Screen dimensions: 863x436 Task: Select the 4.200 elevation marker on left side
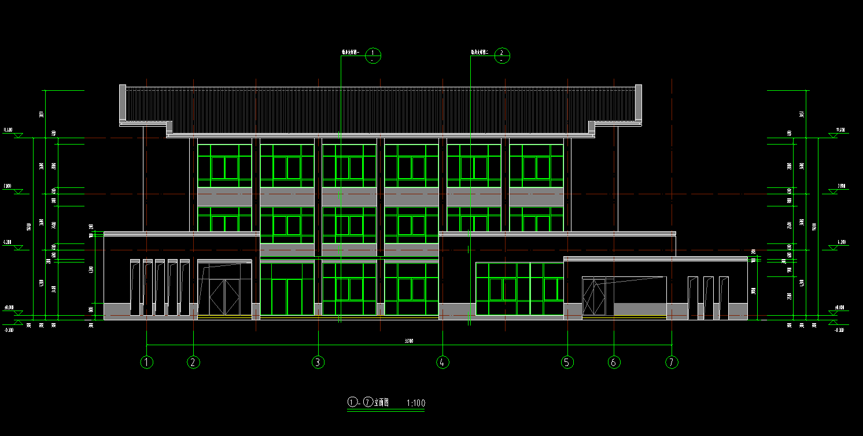click(8, 243)
